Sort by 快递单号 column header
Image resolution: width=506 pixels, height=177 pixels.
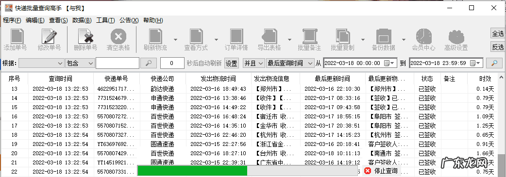click(116, 79)
